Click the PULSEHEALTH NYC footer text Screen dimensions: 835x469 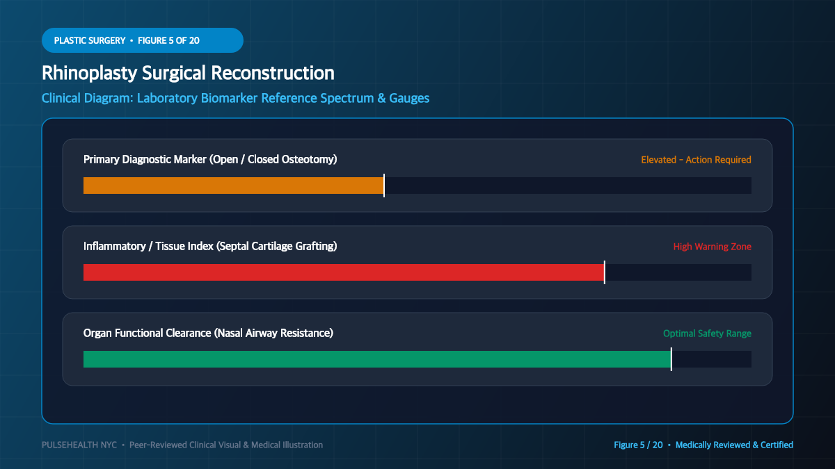(x=182, y=445)
